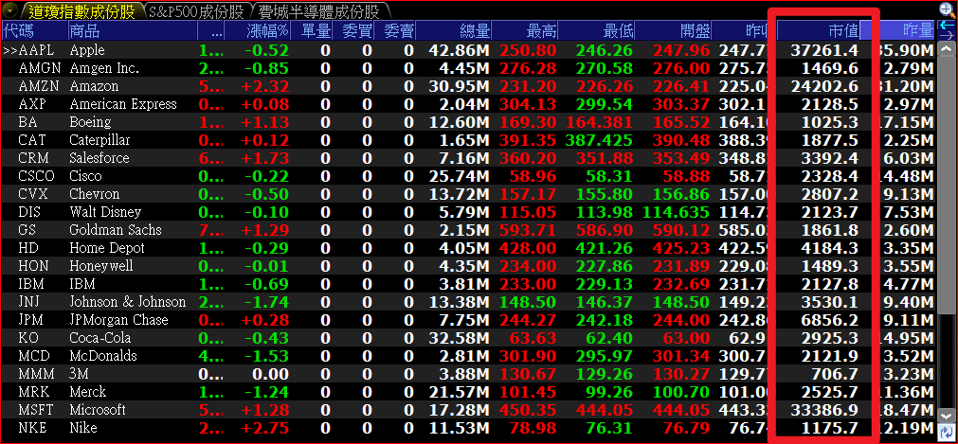Sort by the 漲幅% column header
This screenshot has width=958, height=444.
coord(257,30)
